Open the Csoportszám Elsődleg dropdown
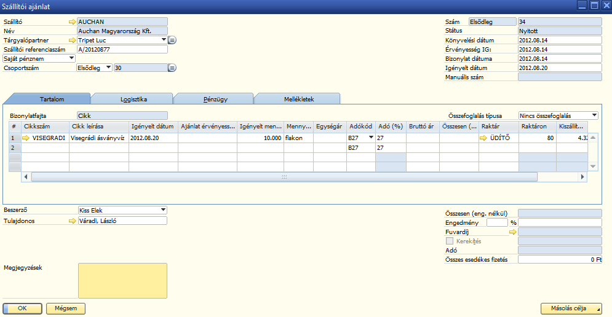Image resolution: width=612 pixels, height=317 pixels. [108, 68]
